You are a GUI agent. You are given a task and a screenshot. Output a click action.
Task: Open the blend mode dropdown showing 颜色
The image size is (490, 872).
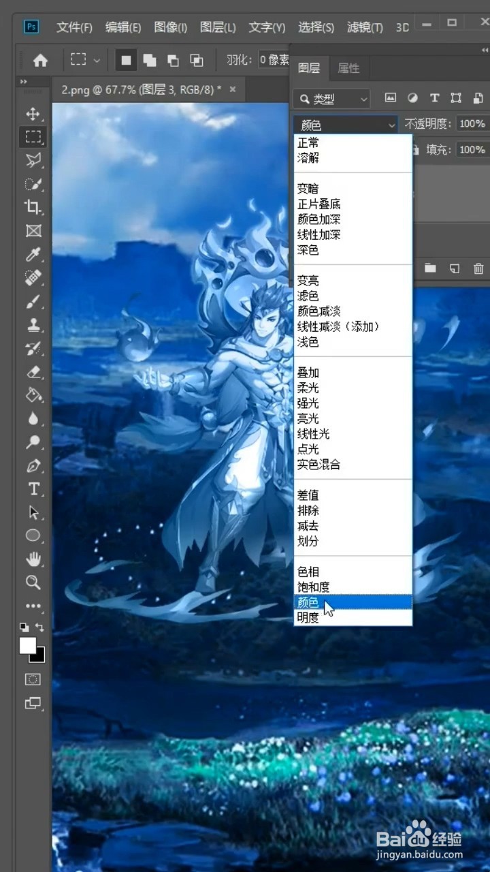(x=346, y=125)
